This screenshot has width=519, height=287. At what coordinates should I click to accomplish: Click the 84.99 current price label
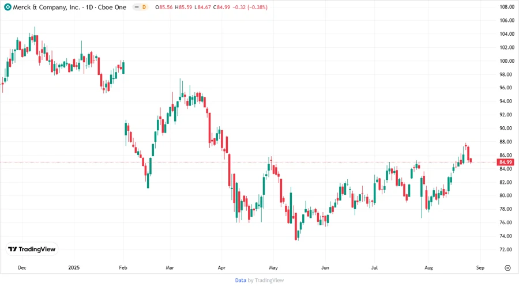507,163
